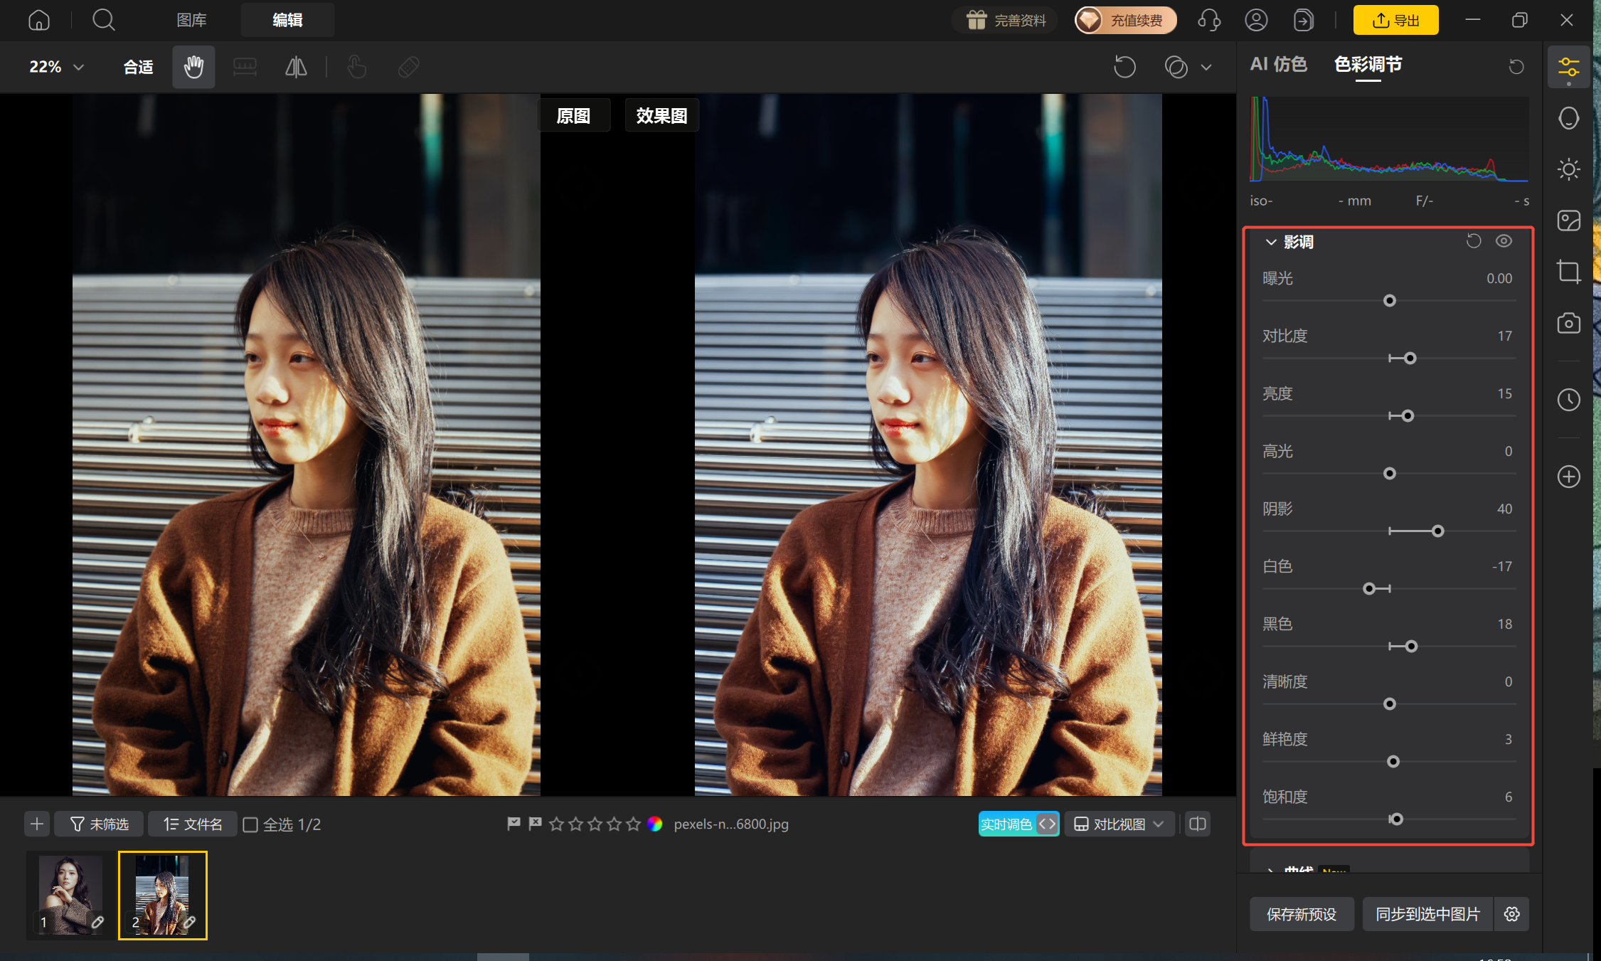Click the 导出 export button
1601x961 pixels.
tap(1395, 20)
